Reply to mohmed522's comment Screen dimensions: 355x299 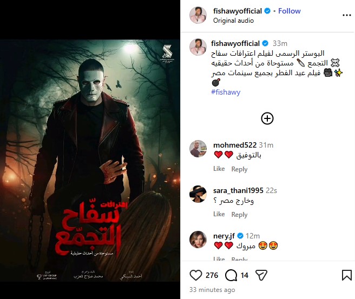239,169
